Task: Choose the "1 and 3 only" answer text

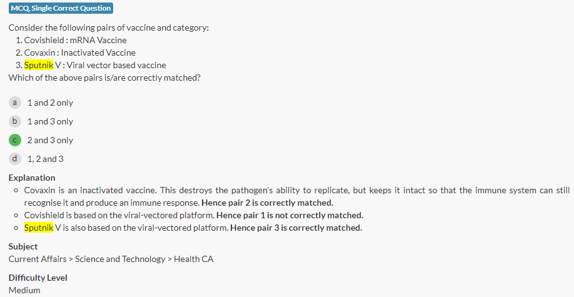Action: coord(50,121)
